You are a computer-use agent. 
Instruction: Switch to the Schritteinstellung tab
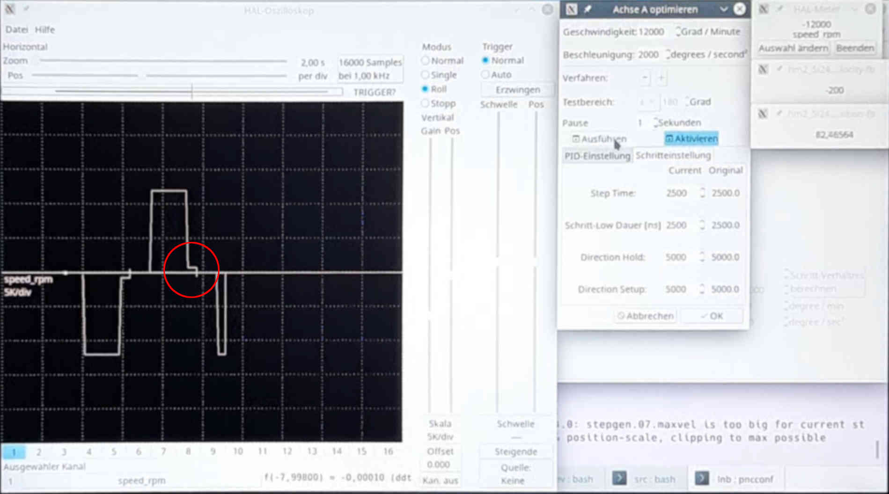click(673, 155)
